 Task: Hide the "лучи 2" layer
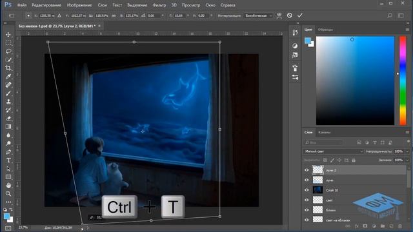pyautogui.click(x=307, y=170)
